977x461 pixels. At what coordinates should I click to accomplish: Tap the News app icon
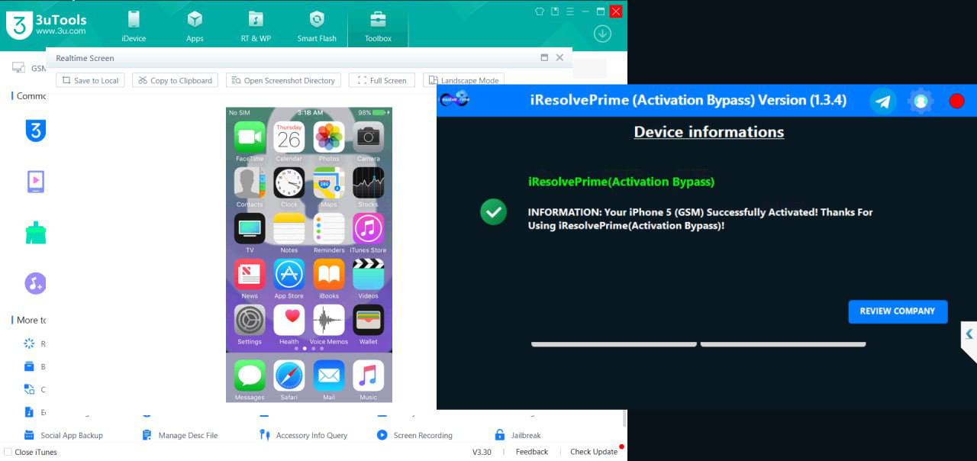(x=250, y=275)
